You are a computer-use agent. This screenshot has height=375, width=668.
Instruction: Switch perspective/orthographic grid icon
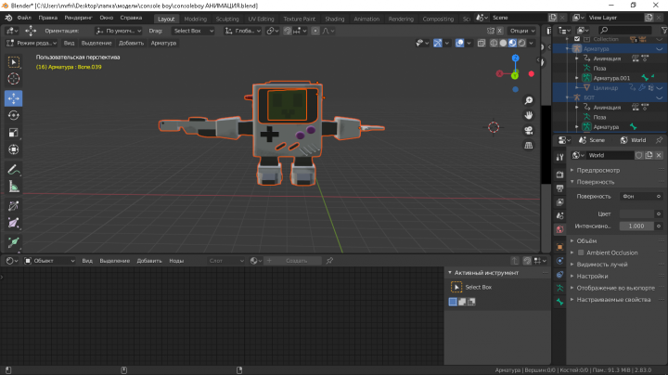529,146
